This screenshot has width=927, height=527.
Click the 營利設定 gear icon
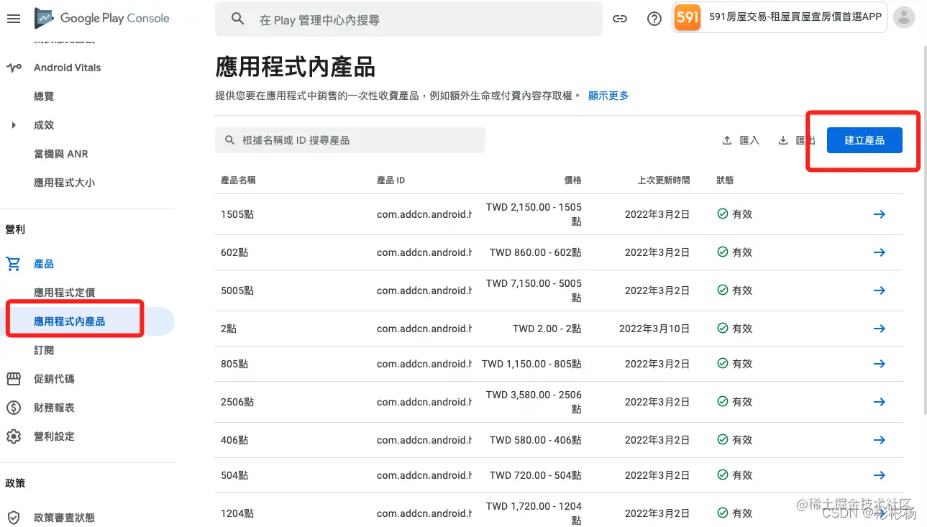coord(14,436)
